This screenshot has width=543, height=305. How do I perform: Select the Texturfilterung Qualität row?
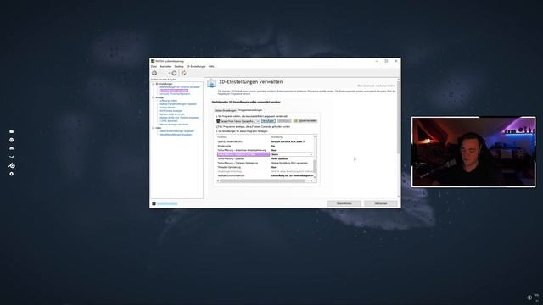pyautogui.click(x=265, y=158)
